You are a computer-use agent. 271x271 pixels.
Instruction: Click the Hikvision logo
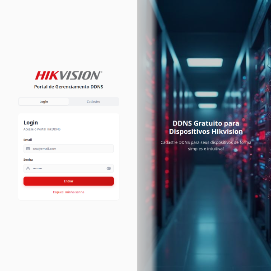pyautogui.click(x=69, y=75)
